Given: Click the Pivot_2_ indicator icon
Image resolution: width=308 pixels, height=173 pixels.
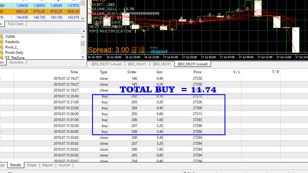Looking at the screenshot, I should [1, 47].
